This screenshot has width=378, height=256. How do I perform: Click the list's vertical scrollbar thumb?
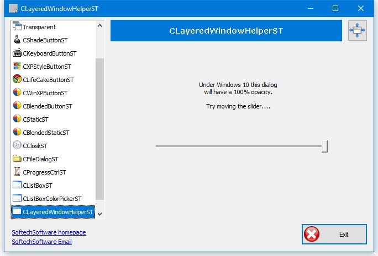click(100, 129)
